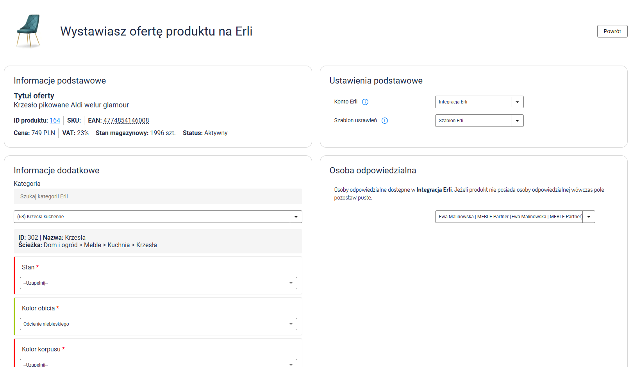Click the arrow of the Konto Erli combo box
Viewport: 632px width, 367px height.
(x=517, y=102)
